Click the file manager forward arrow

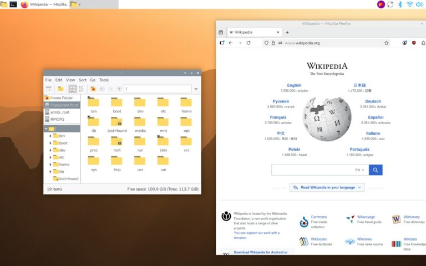tap(110, 89)
